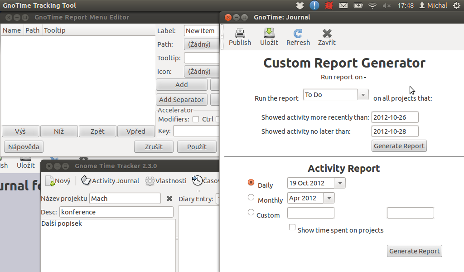Click Add button in Menu Editor

(x=181, y=85)
